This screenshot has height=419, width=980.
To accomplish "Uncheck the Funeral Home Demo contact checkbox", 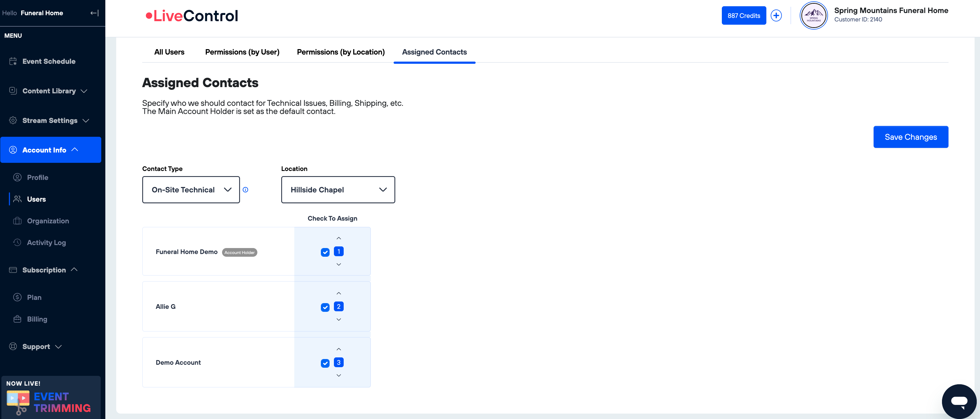I will pos(325,252).
